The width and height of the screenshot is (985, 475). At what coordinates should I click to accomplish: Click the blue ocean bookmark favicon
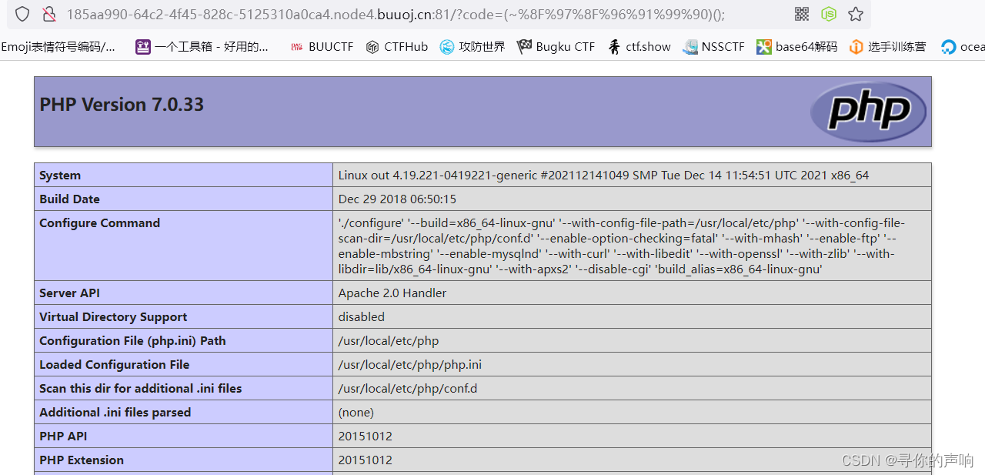pyautogui.click(x=948, y=47)
